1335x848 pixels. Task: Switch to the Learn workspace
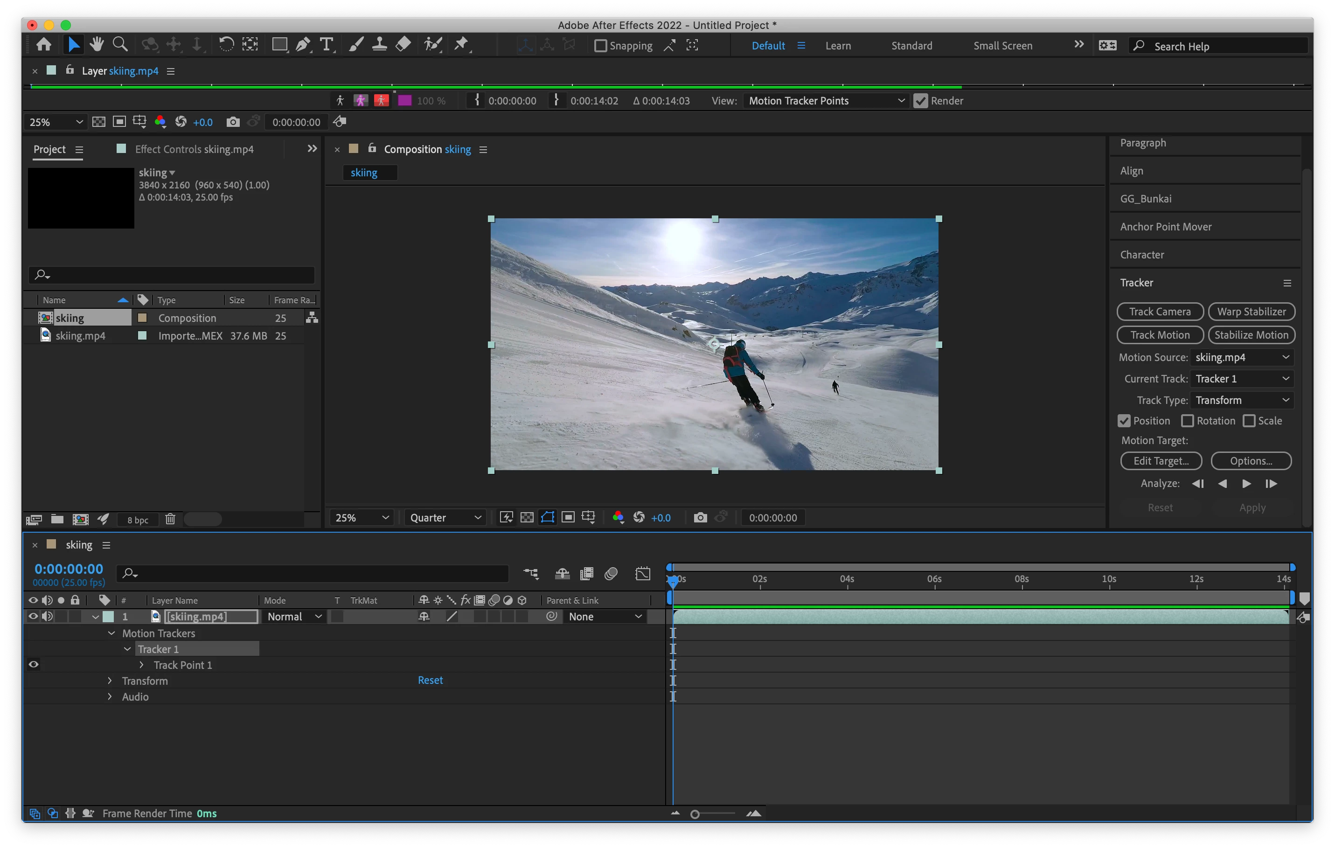838,45
